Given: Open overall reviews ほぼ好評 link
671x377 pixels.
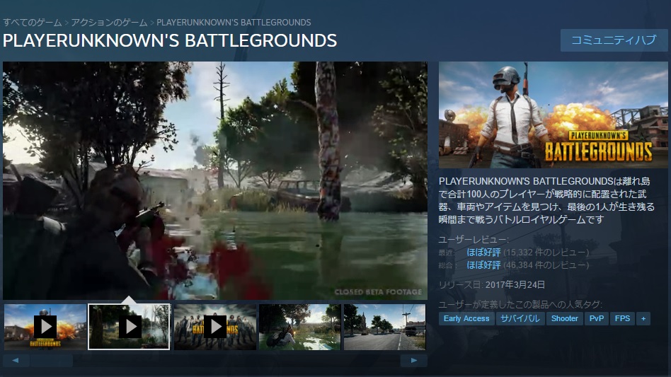Looking at the screenshot, I should (x=483, y=265).
